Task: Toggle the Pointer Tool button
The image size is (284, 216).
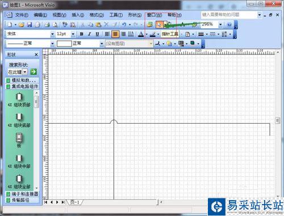Action: (159, 24)
